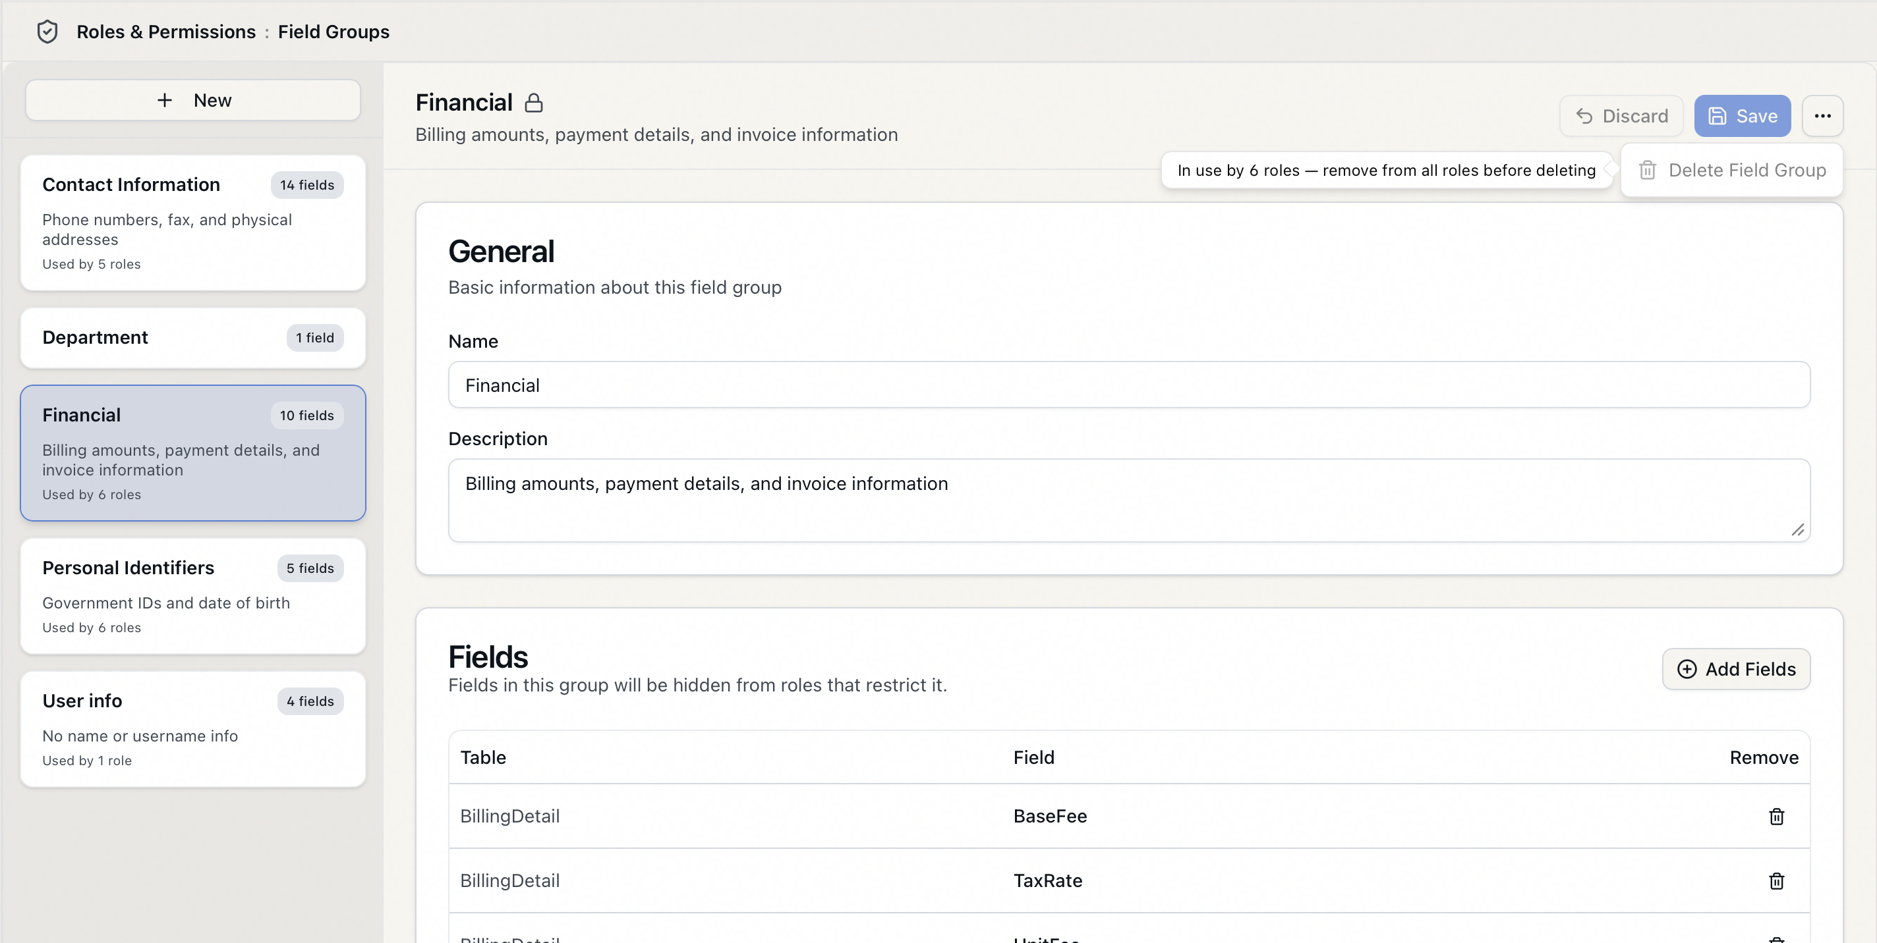Image resolution: width=1877 pixels, height=943 pixels.
Task: Select Delete Field Group menu entry
Action: click(1732, 170)
